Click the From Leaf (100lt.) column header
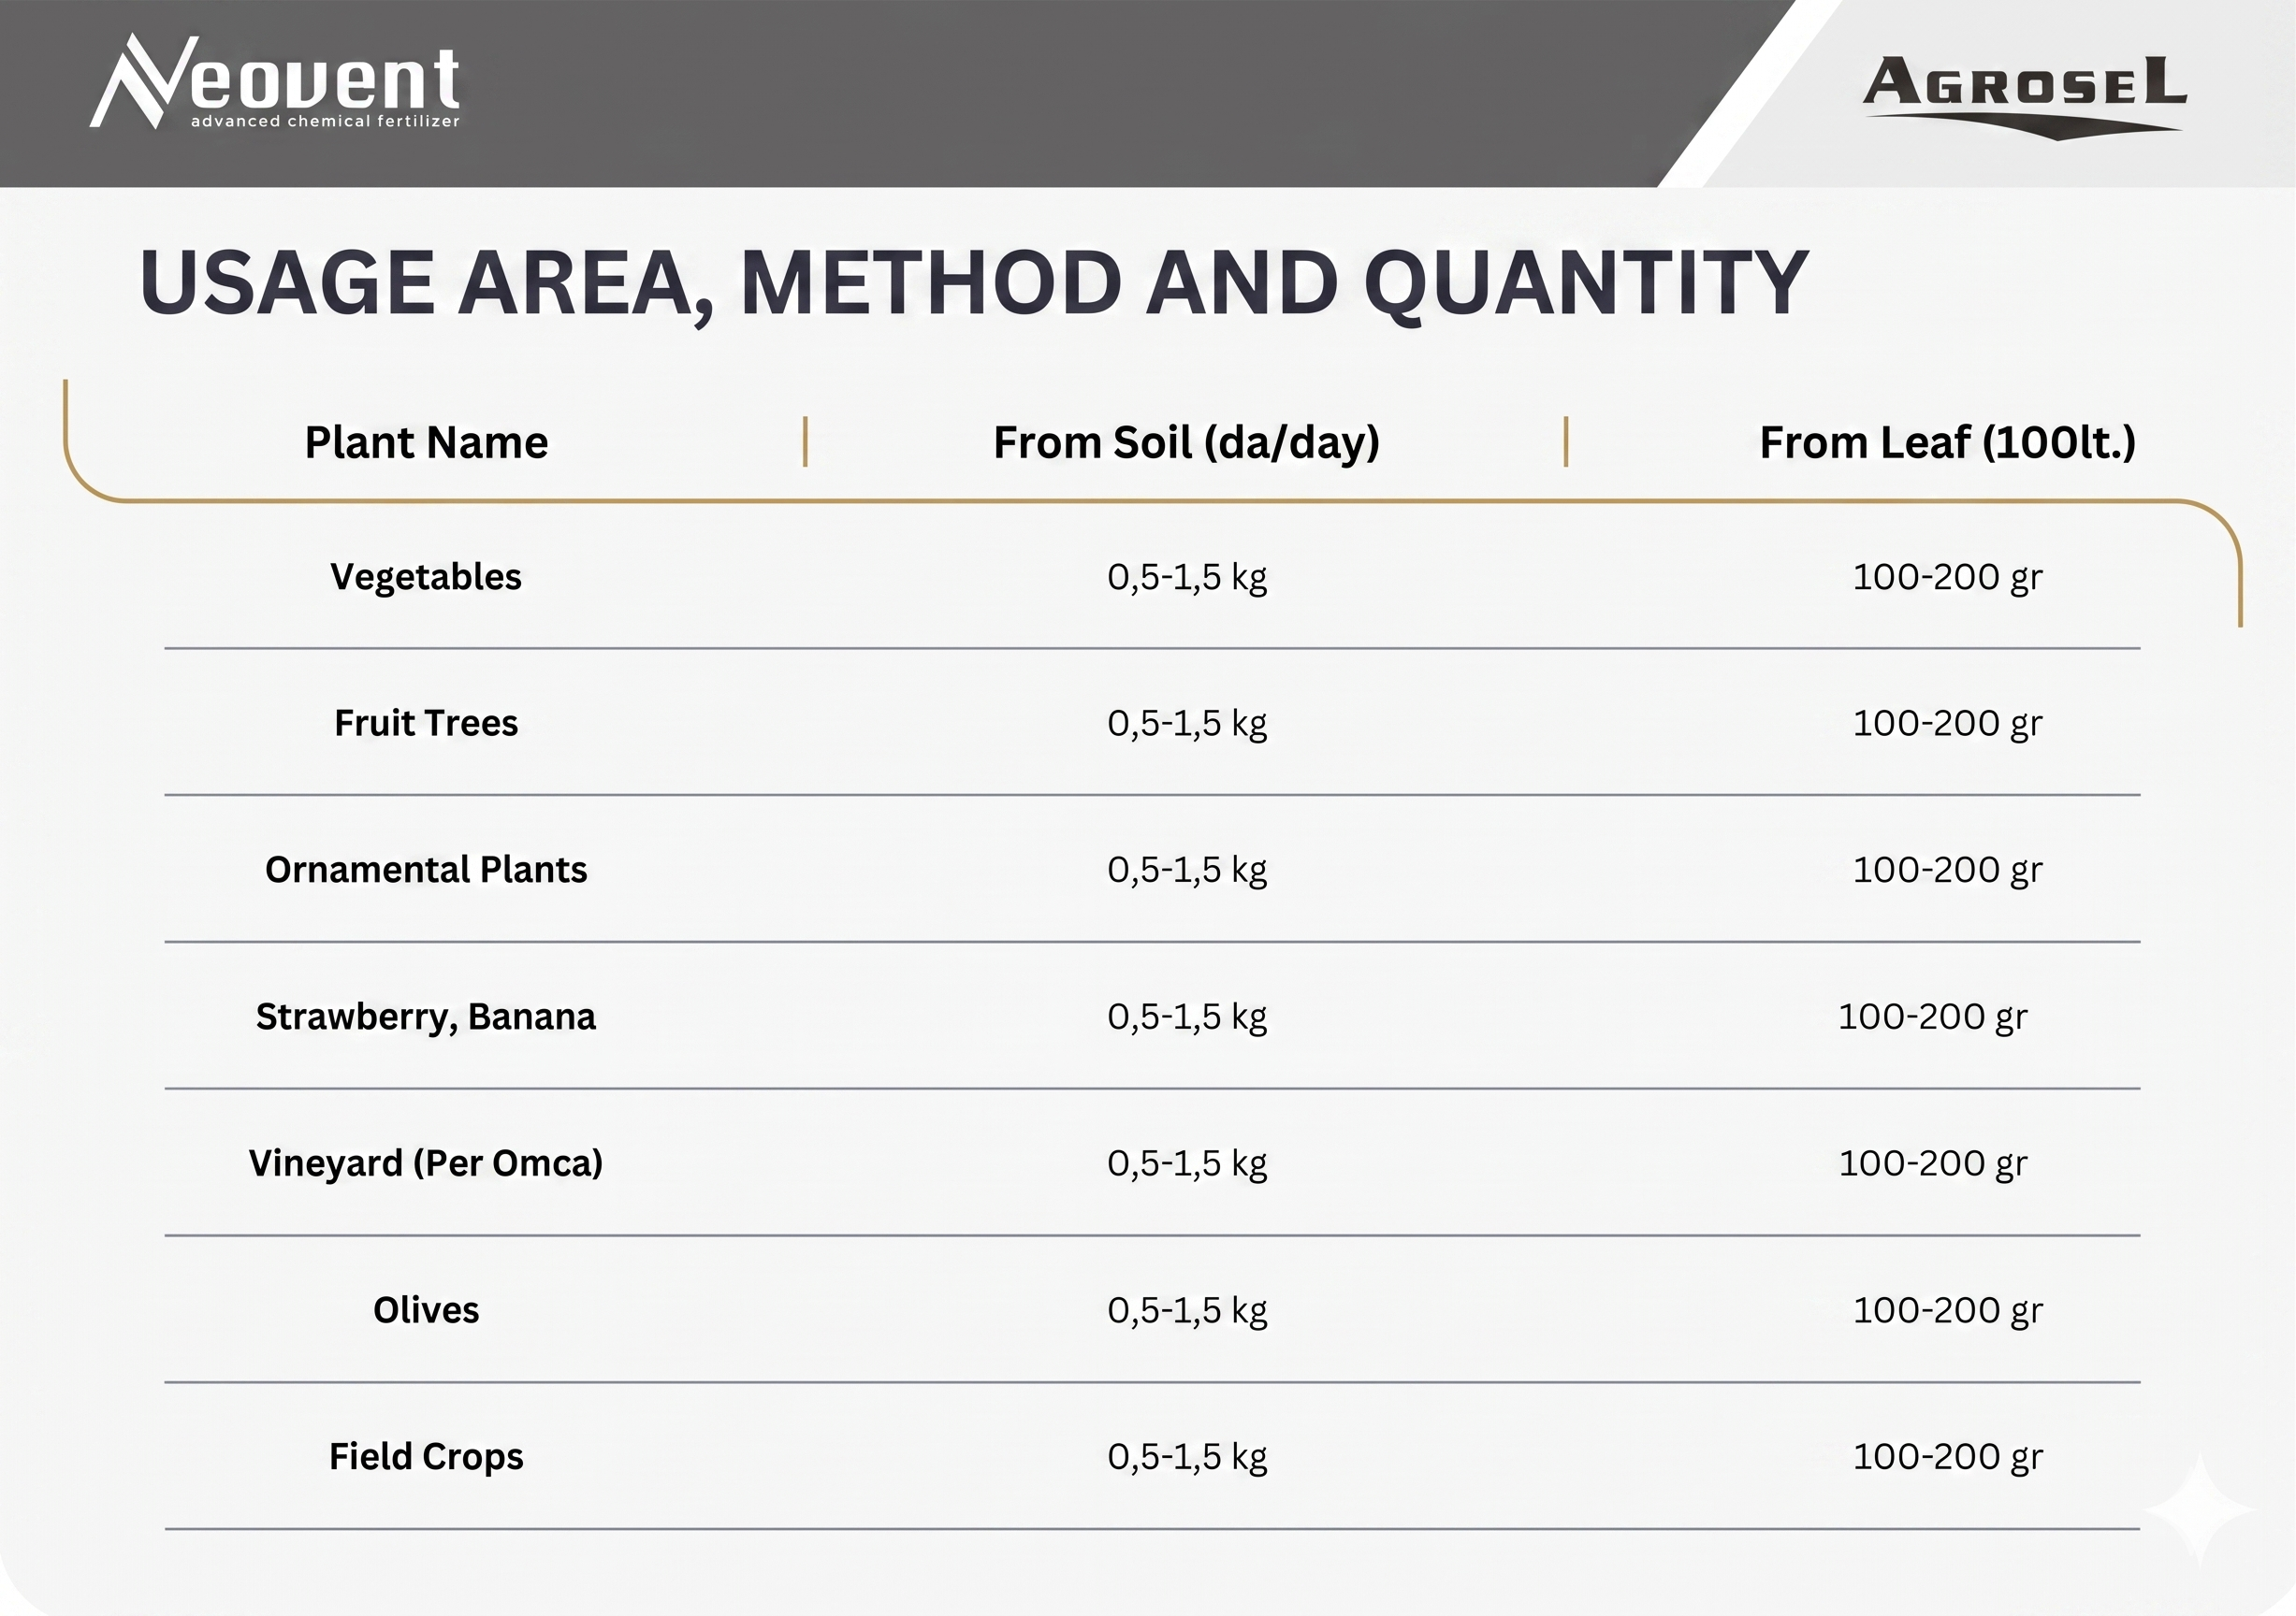This screenshot has width=2296, height=1616. coord(1947,442)
